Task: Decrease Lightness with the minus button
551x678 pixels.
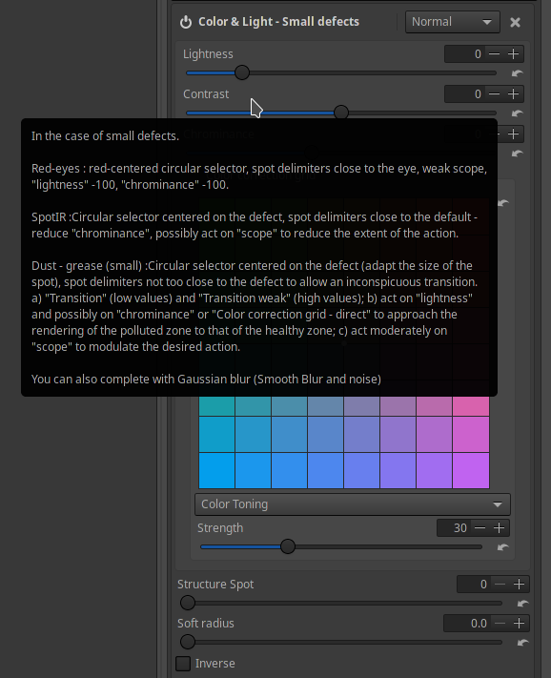Action: 494,54
